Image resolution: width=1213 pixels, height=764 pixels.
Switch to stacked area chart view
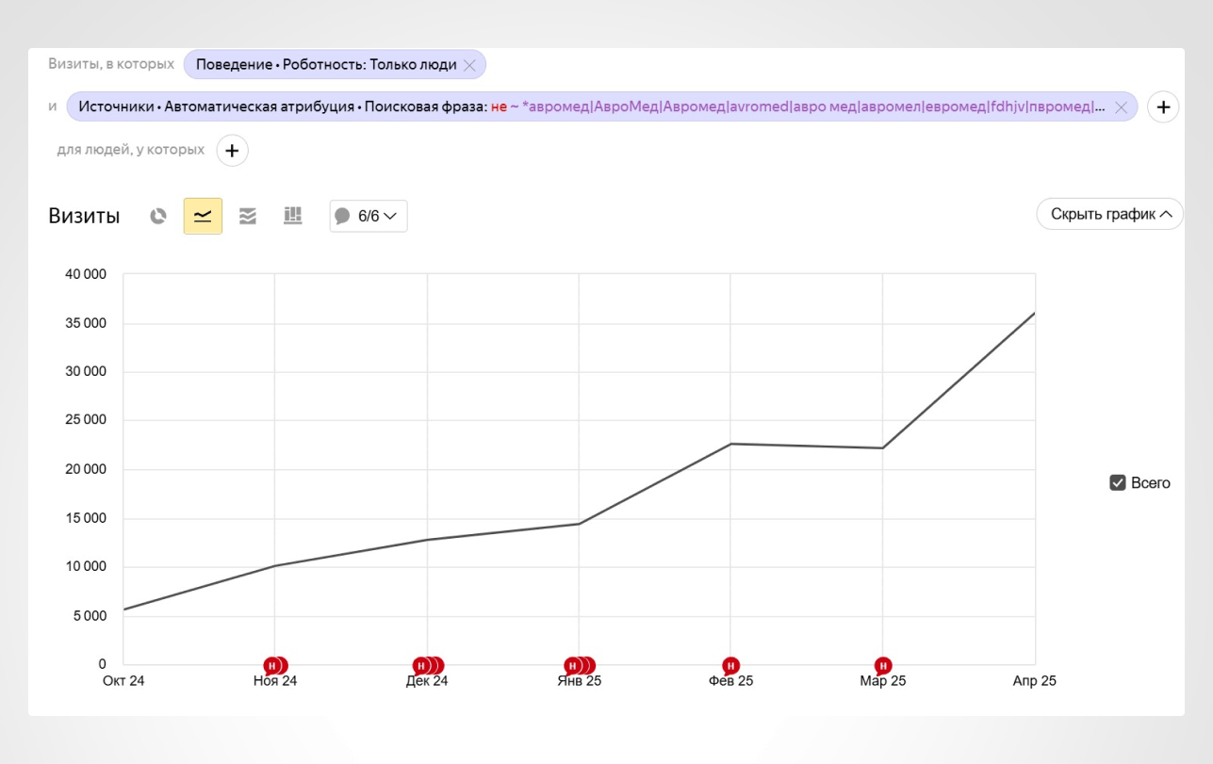coord(248,216)
